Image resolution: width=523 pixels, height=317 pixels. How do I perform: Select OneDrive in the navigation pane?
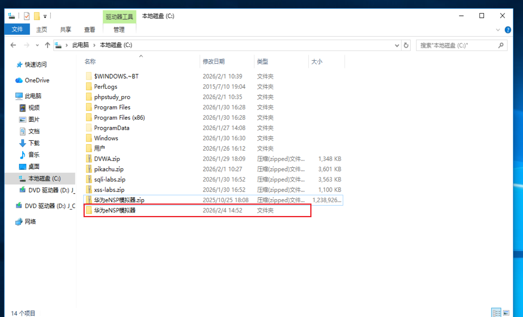[x=32, y=80]
